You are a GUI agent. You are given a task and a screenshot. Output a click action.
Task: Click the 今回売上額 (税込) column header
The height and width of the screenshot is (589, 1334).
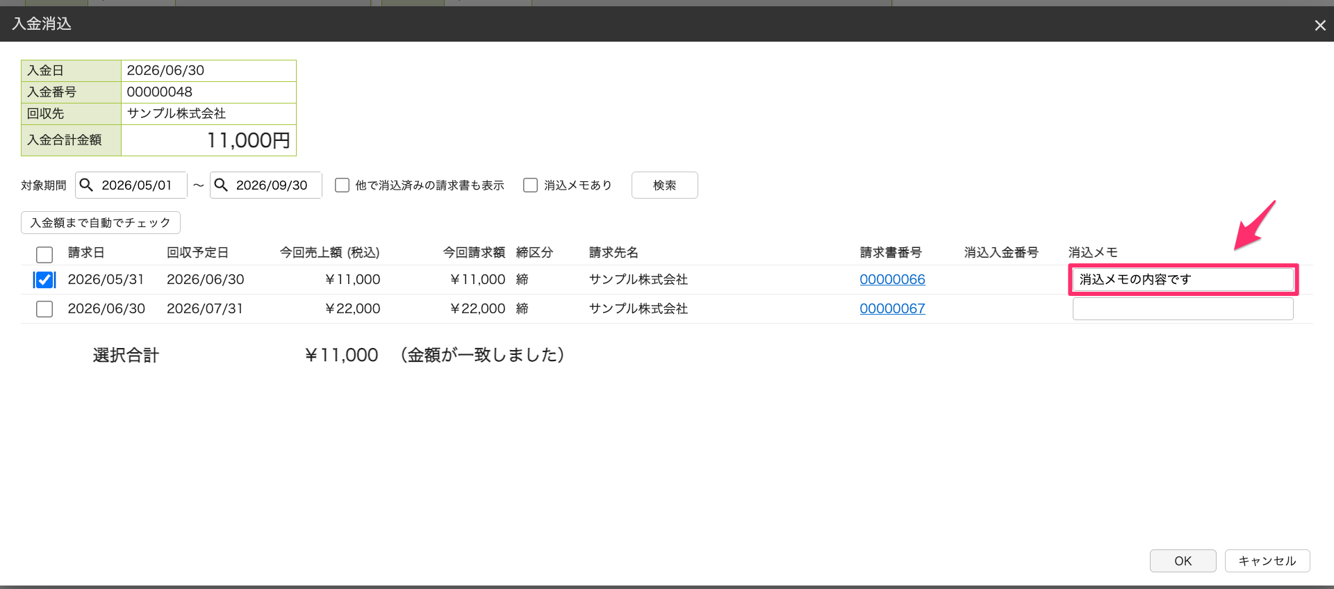[x=330, y=252]
